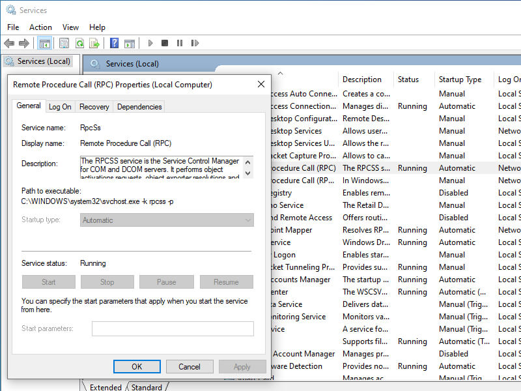The image size is (521, 391).
Task: Switch to Standard view tab
Action: [147, 387]
